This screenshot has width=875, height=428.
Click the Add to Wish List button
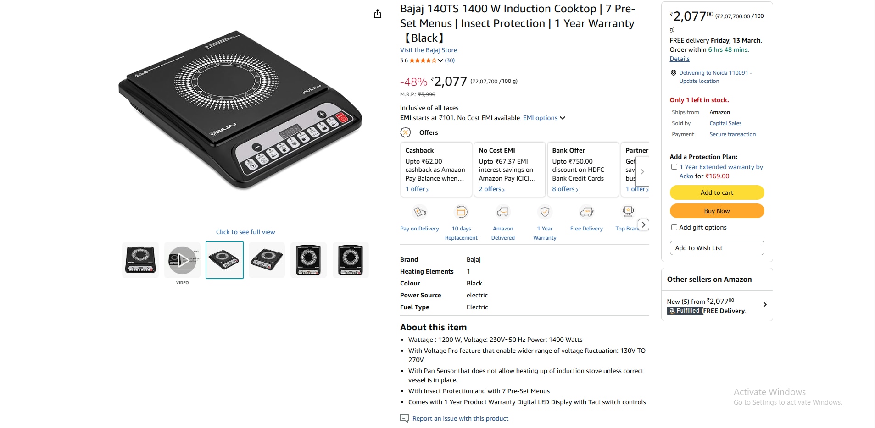[x=717, y=248]
